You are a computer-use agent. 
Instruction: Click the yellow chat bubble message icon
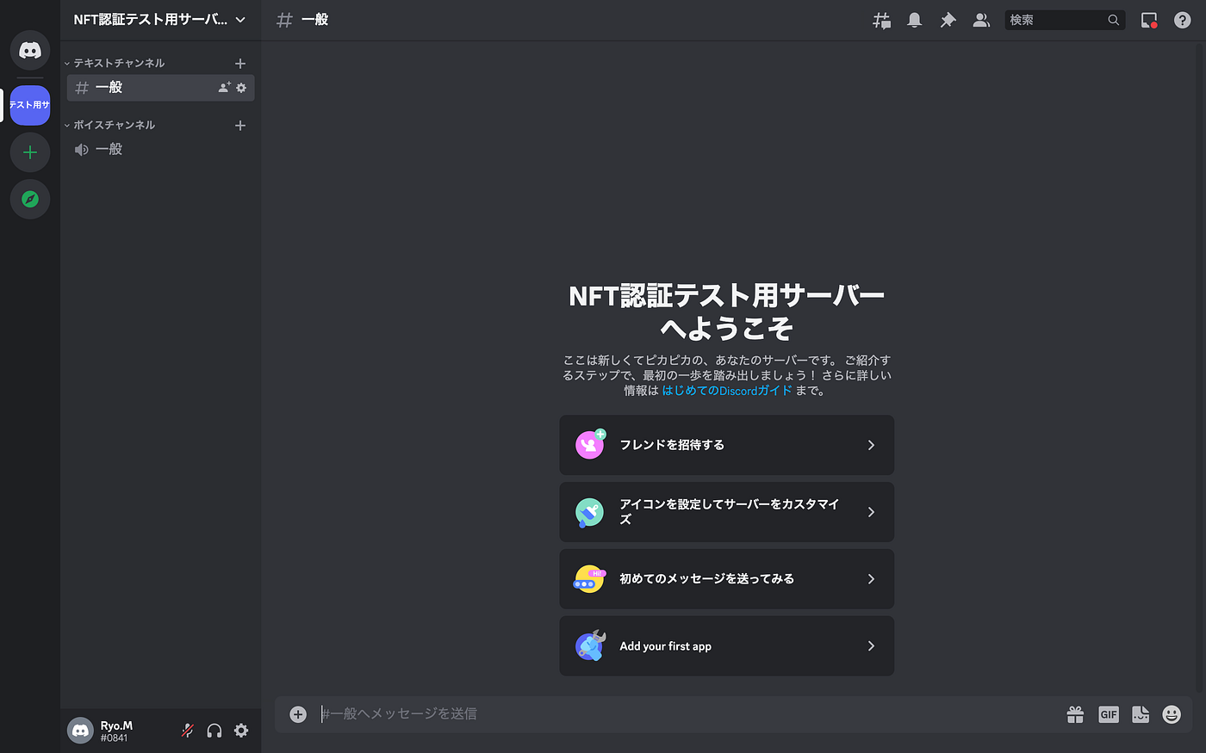coord(589,579)
